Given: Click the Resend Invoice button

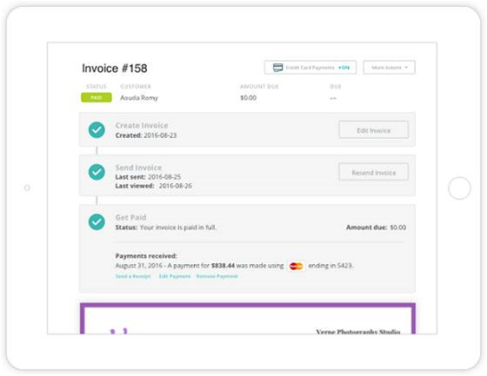Looking at the screenshot, I should [373, 172].
